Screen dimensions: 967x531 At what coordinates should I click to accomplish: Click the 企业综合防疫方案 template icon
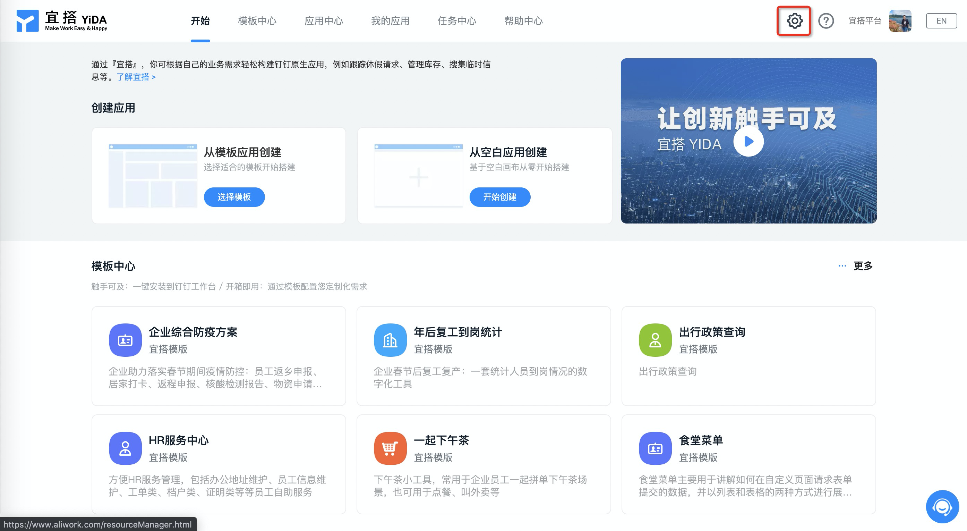pyautogui.click(x=125, y=340)
